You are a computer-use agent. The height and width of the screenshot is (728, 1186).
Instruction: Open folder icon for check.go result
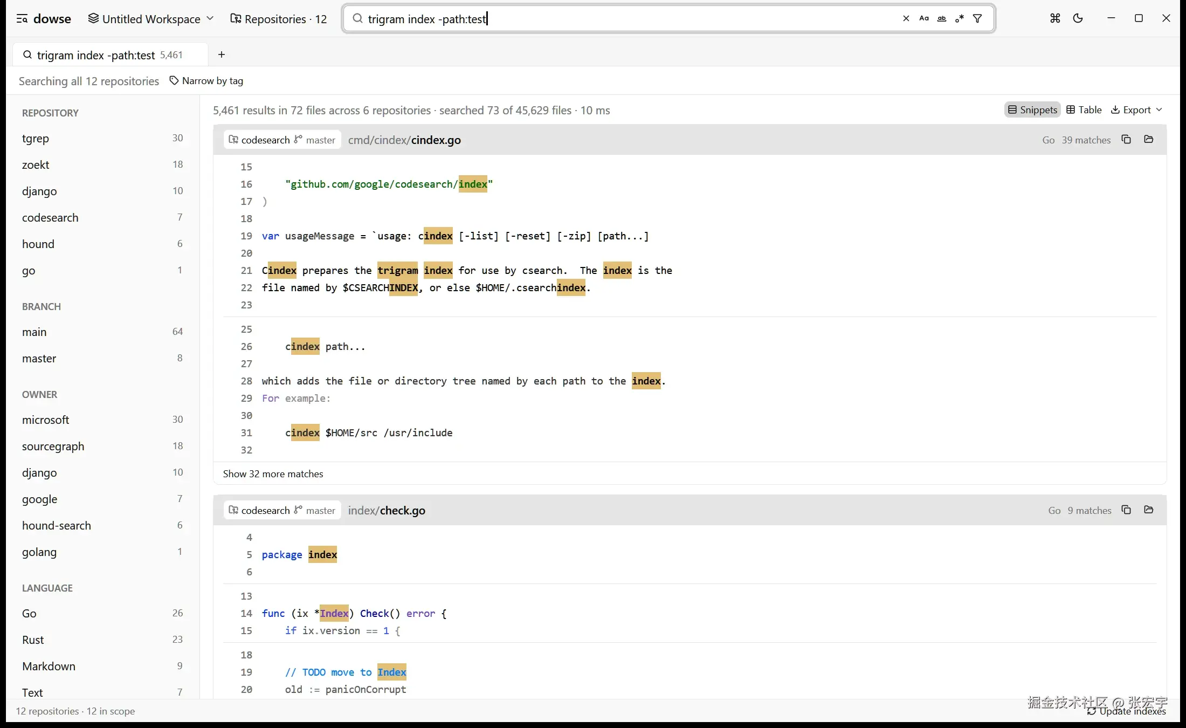click(x=1149, y=510)
